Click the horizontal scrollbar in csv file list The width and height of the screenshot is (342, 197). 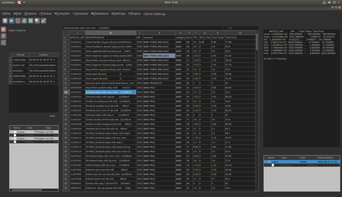click(x=27, y=190)
